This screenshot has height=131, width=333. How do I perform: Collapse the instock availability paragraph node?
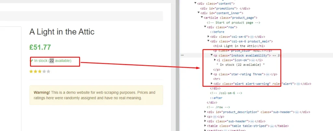coord(212,55)
